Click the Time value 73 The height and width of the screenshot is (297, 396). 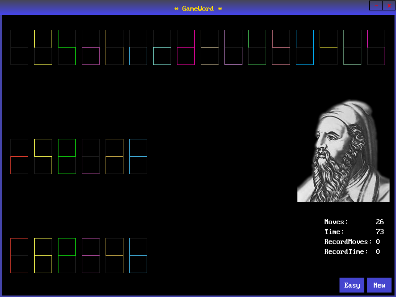(x=380, y=232)
